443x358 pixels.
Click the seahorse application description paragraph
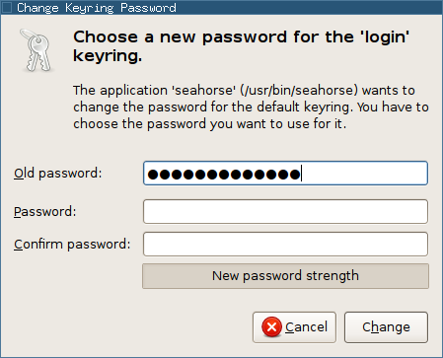tap(251, 107)
